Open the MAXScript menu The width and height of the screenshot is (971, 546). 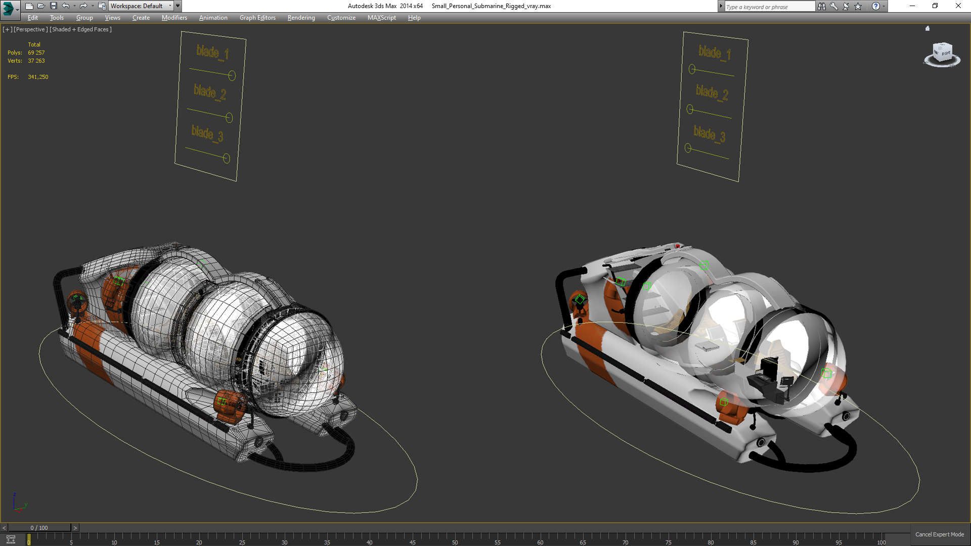382,18
